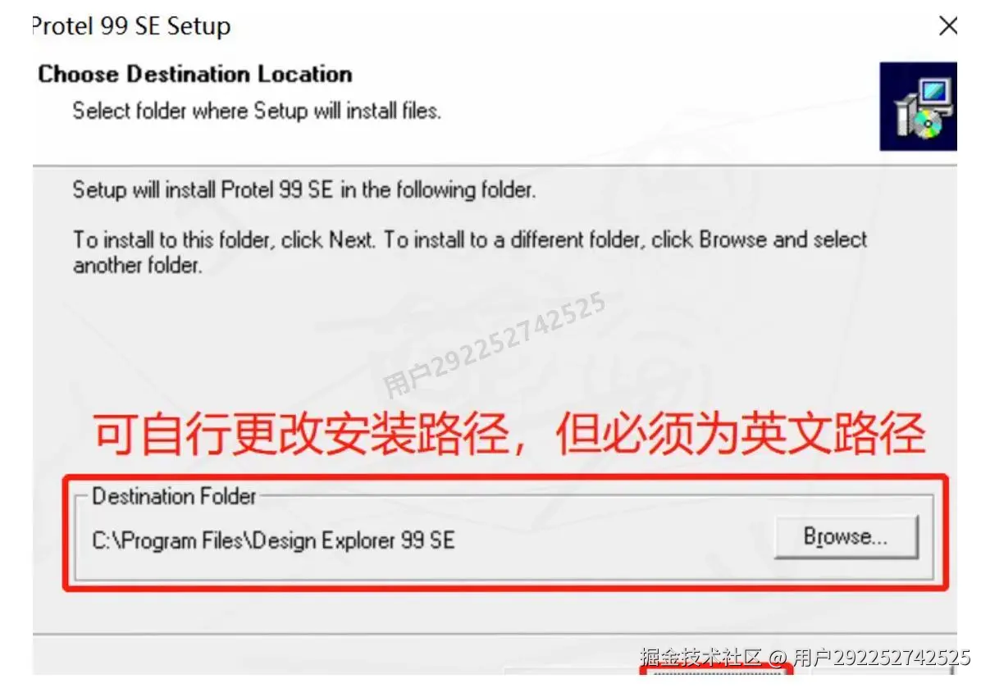The width and height of the screenshot is (990, 688).
Task: Click the installer computer-and-CD icon
Action: [918, 107]
